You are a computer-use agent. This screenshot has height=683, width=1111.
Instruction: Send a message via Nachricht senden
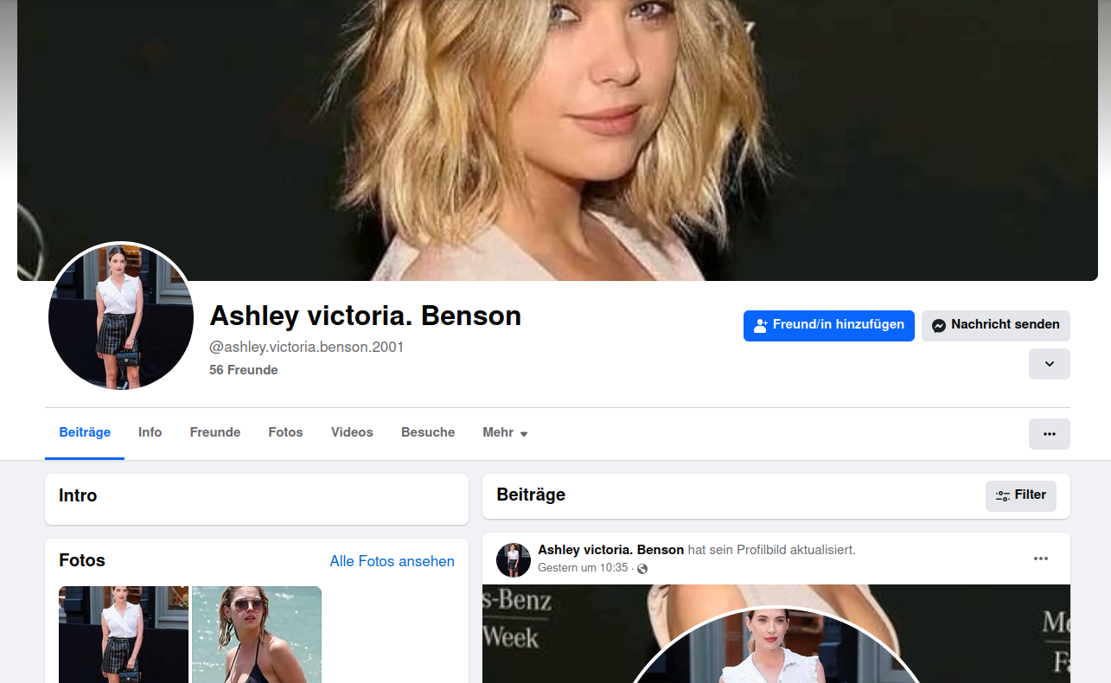(x=995, y=326)
